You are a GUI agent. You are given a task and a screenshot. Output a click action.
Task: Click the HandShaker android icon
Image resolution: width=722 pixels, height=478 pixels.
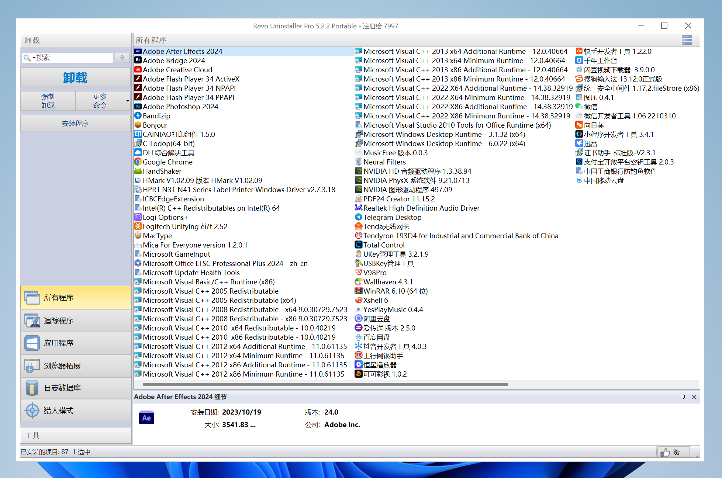click(x=138, y=171)
